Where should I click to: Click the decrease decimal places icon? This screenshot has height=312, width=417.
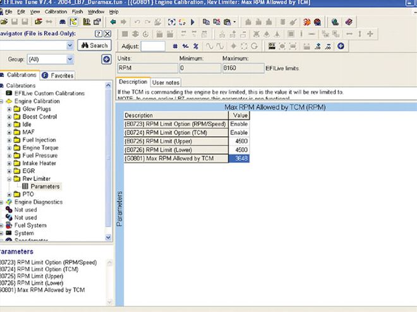pos(328,46)
